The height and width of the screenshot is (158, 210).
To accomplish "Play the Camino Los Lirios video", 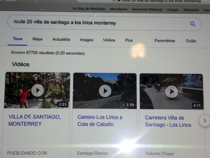I will [105, 91].
